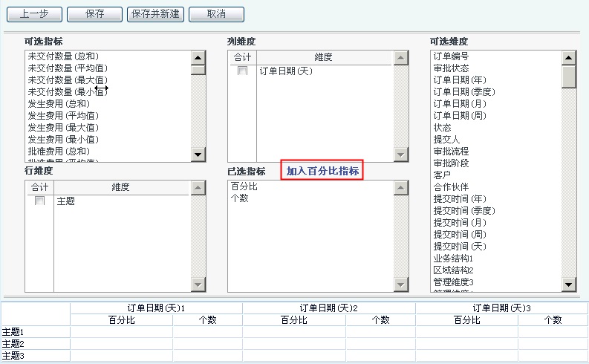Click the 保存并新建 button

click(x=155, y=14)
